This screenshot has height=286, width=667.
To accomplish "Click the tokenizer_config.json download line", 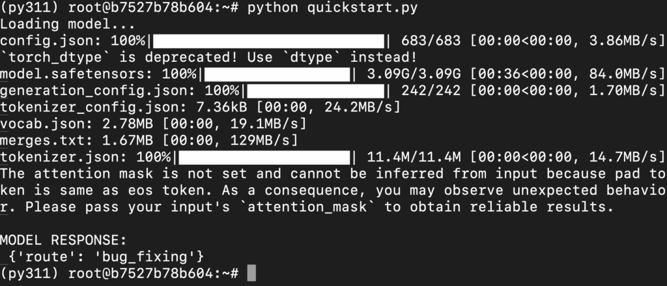I will pos(201,107).
